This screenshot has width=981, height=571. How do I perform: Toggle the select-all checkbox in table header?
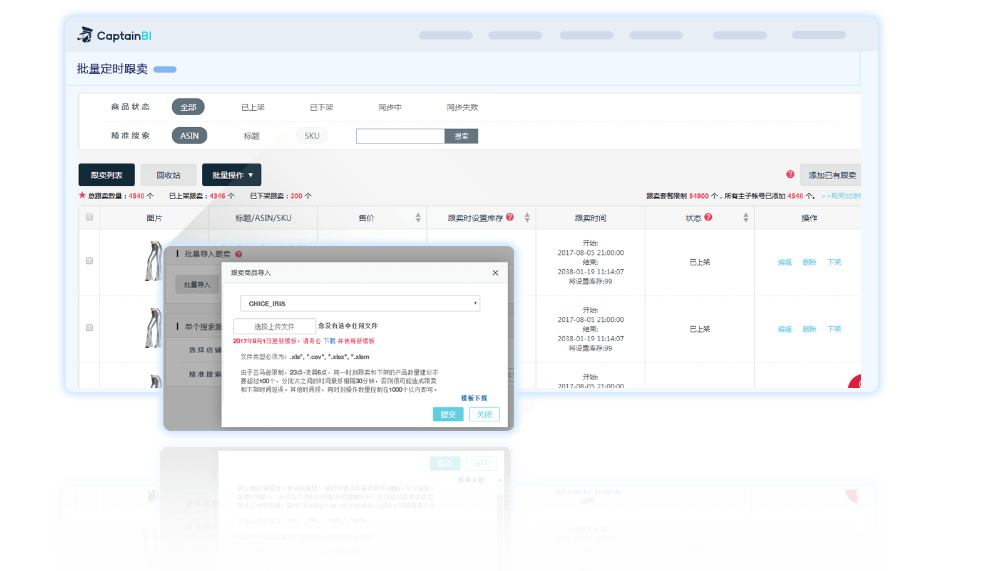pos(89,217)
